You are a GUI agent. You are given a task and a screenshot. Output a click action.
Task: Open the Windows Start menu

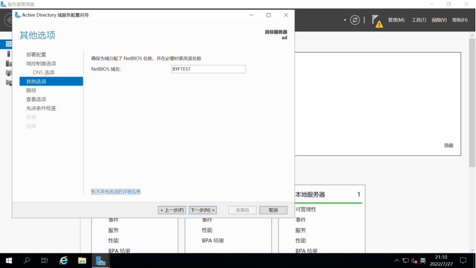(9, 261)
